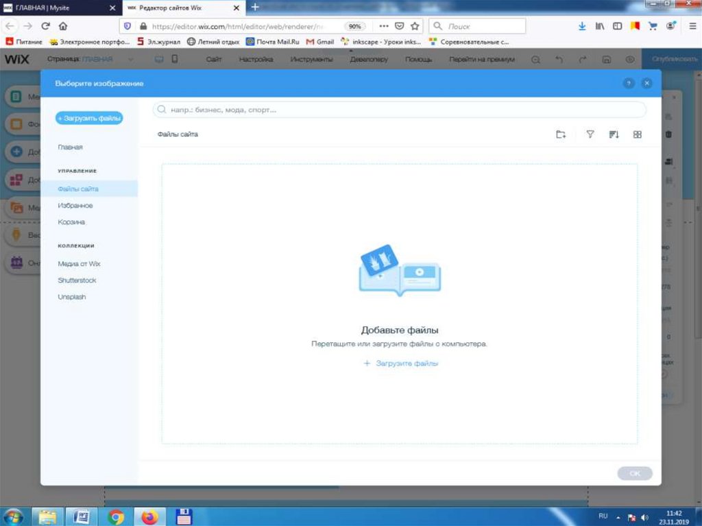Viewport: 702px width, 526px height.
Task: Click the help question mark in dialog header
Action: coord(629,83)
